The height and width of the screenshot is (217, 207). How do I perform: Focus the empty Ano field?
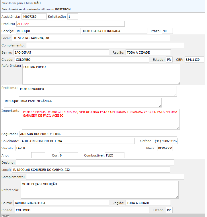pyautogui.click(x=38, y=155)
